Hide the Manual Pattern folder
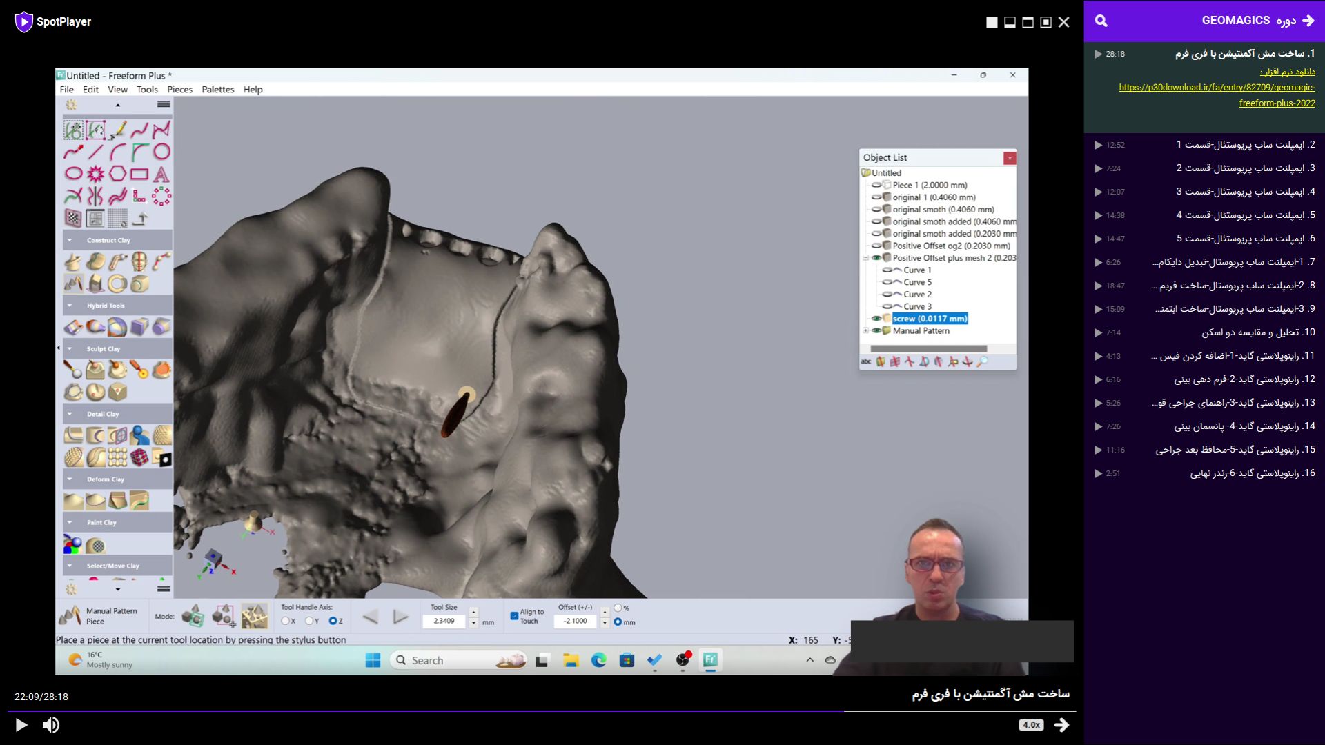 click(876, 331)
